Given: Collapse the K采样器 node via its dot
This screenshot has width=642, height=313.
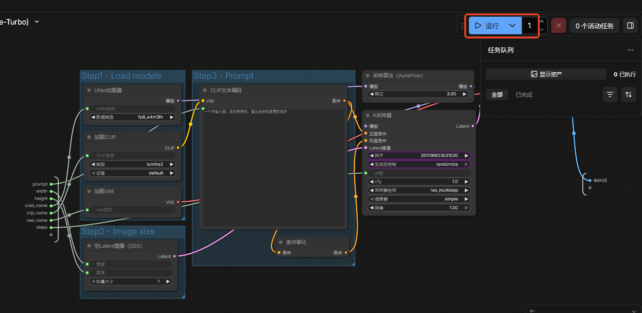Looking at the screenshot, I should [368, 115].
